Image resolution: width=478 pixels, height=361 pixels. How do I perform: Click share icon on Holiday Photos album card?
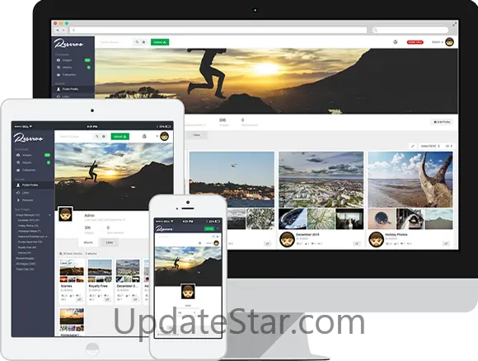pyautogui.click(x=446, y=244)
